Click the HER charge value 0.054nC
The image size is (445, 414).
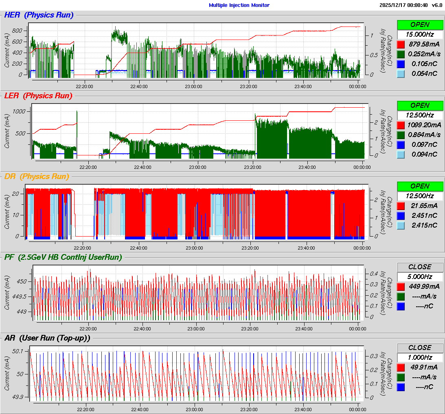point(424,74)
